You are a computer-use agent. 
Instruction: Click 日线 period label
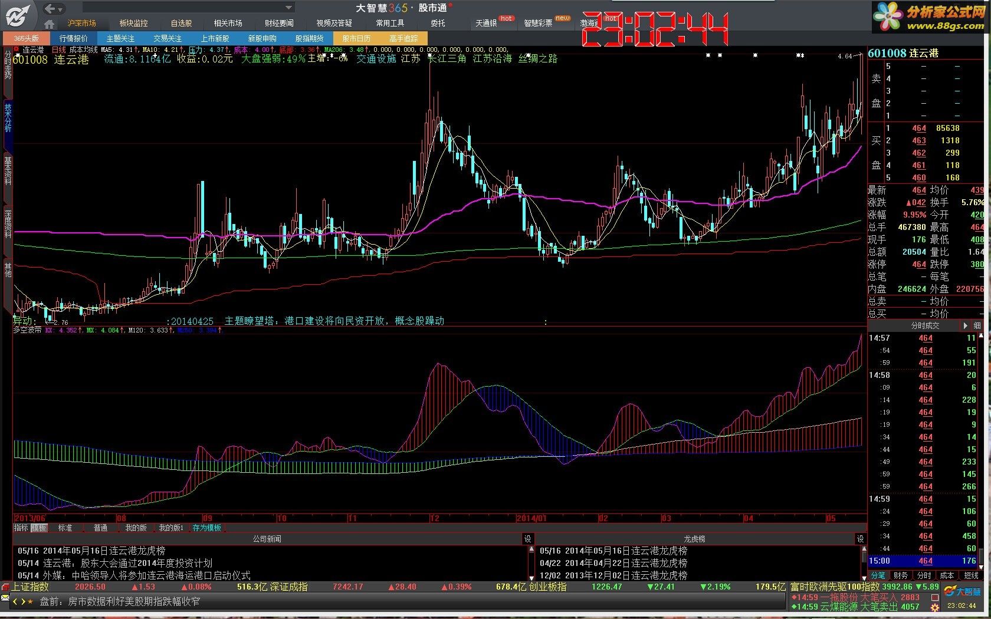[59, 50]
